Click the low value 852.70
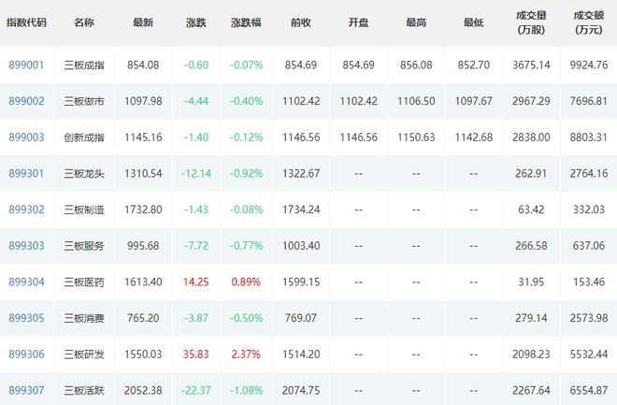Viewport: 617px width, 405px height. click(x=473, y=65)
